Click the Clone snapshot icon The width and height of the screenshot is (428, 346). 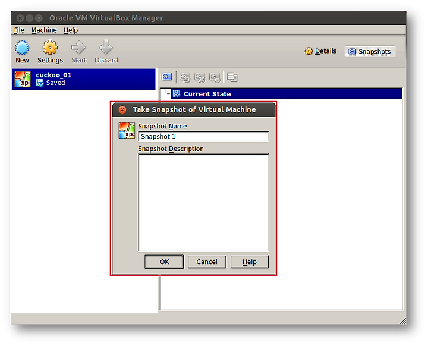pos(215,77)
